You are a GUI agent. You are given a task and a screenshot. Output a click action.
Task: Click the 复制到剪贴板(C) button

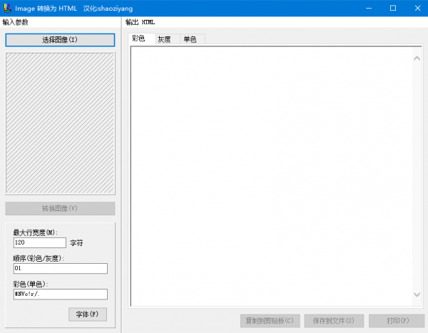(x=270, y=321)
